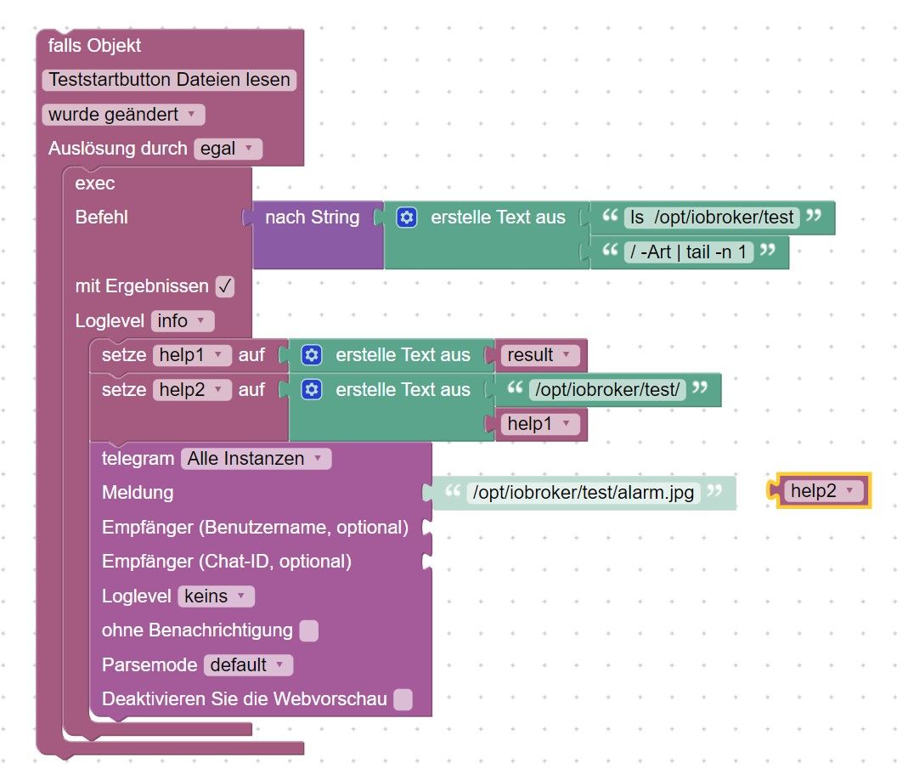Change Parsemode 'default' dropdown
The image size is (908, 780).
click(x=248, y=664)
